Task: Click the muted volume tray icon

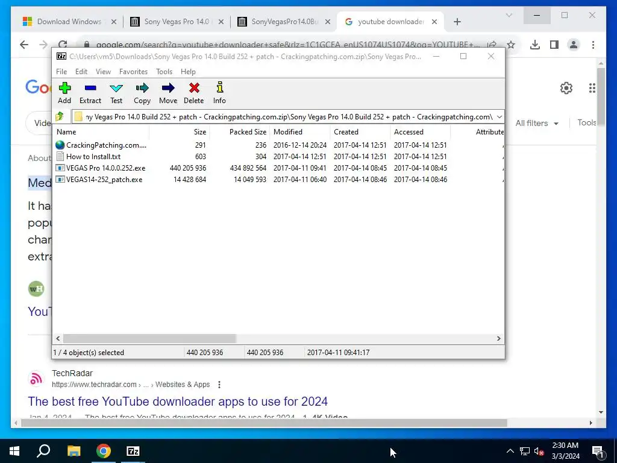Action: pyautogui.click(x=539, y=451)
